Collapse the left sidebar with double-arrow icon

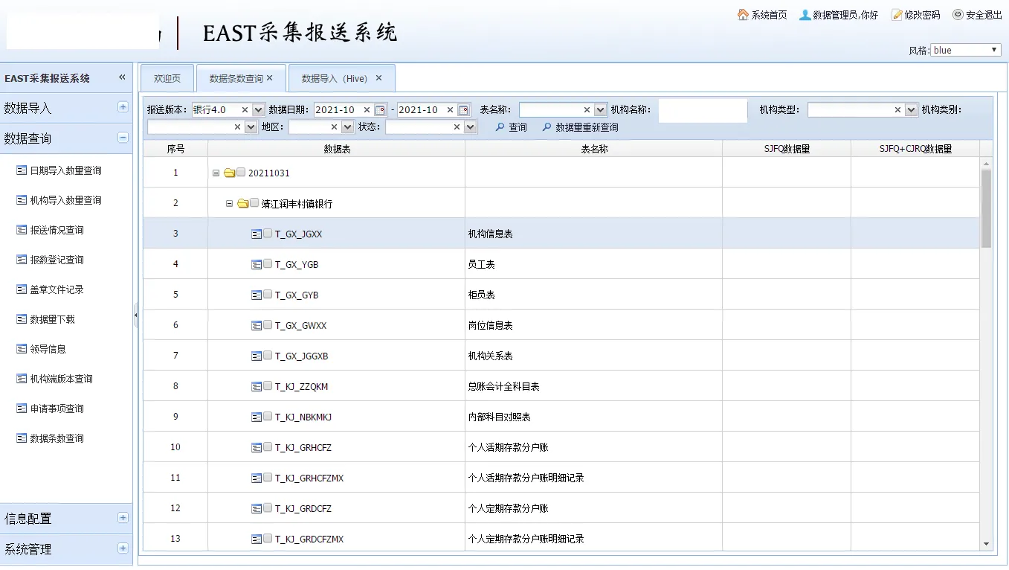point(123,77)
